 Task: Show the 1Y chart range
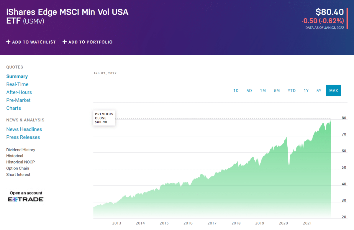coord(306,91)
